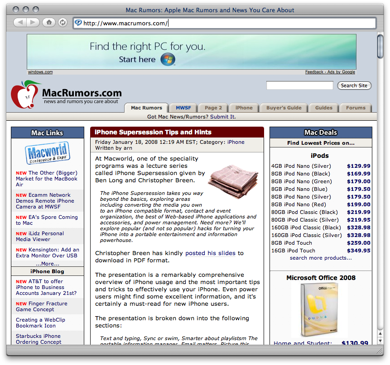Click the 160GB iPod Classic (Silver) row text
Viewport: 390px width, 365px height.
point(306,235)
